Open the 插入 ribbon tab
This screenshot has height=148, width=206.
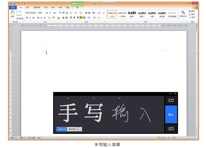tap(28, 7)
